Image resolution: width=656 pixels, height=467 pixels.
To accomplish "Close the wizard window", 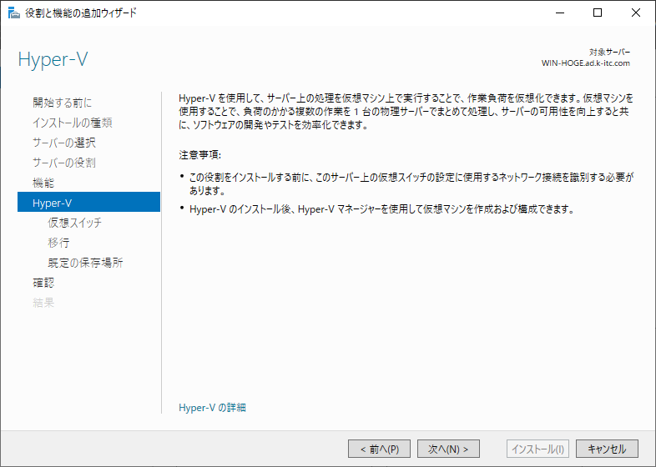I will 636,13.
